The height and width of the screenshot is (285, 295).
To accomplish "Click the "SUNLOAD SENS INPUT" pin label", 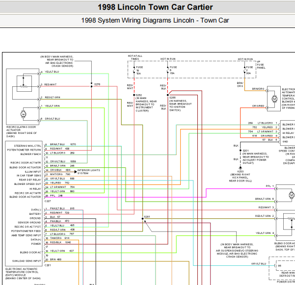I will (x=27, y=261).
